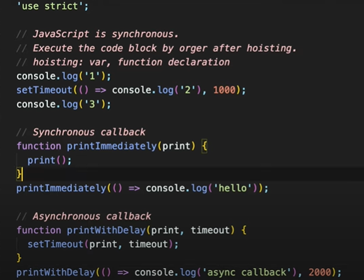Click the printWithDelay call on last line
This screenshot has height=280, width=364.
click(x=56, y=272)
